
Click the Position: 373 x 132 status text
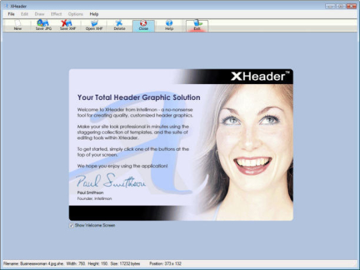(165, 263)
